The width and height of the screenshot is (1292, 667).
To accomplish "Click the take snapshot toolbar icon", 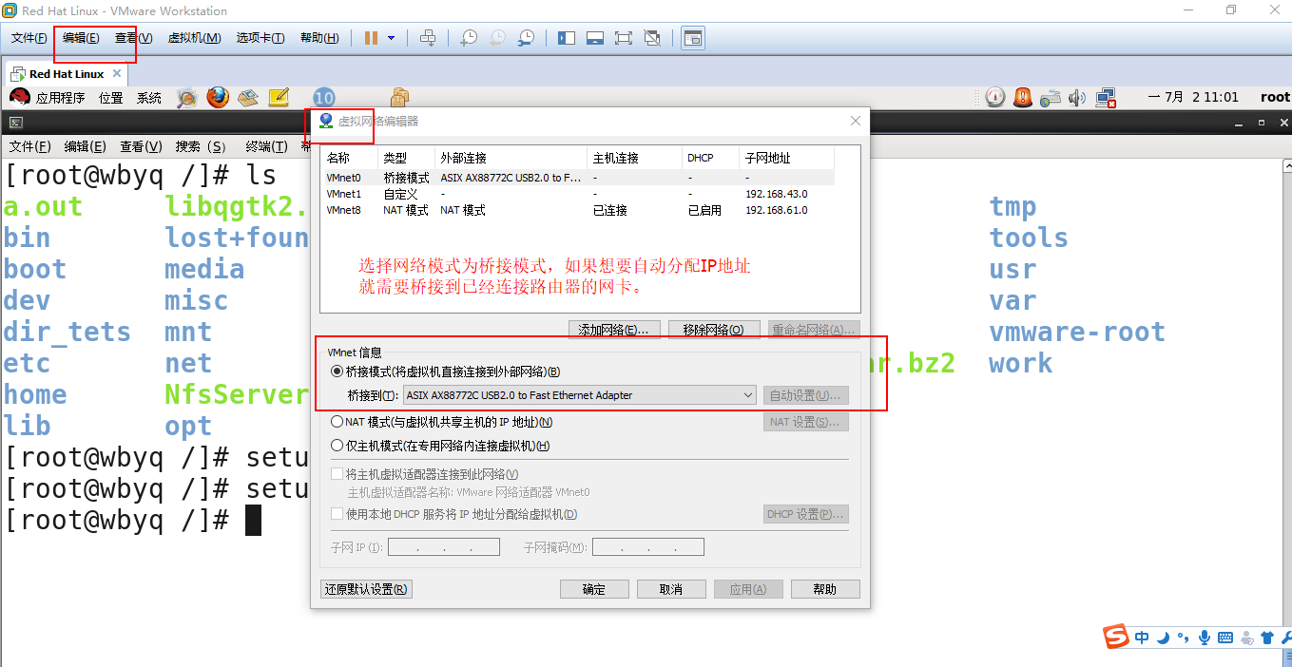I will click(469, 38).
